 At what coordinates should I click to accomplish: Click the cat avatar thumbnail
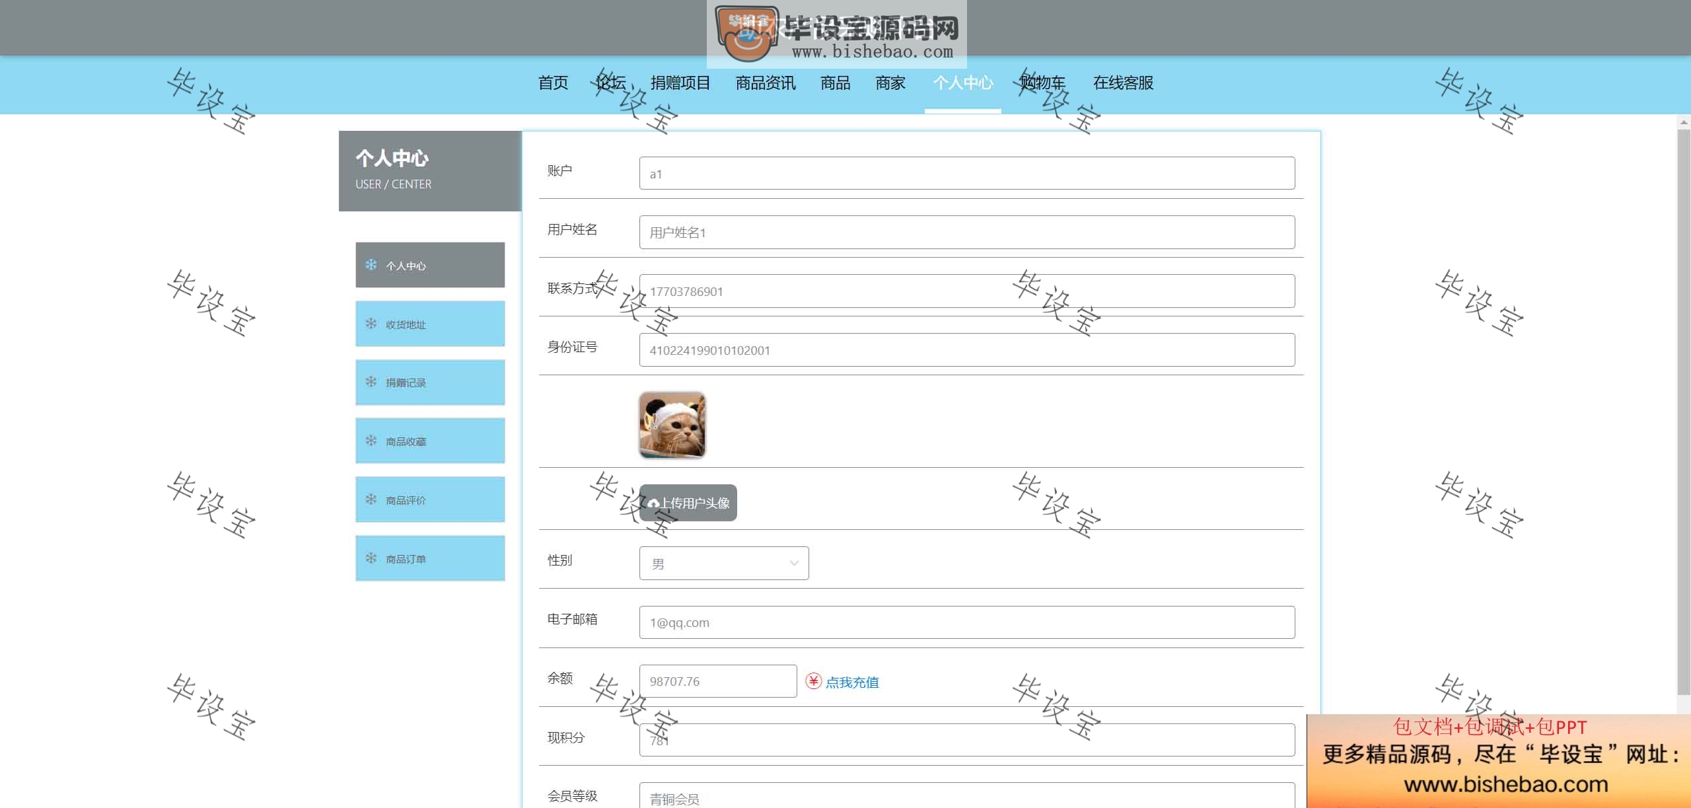click(672, 425)
